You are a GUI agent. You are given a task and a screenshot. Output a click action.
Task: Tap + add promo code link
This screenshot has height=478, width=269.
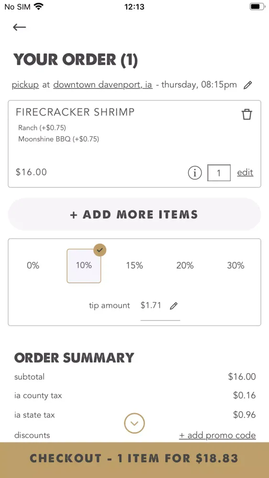[217, 435]
